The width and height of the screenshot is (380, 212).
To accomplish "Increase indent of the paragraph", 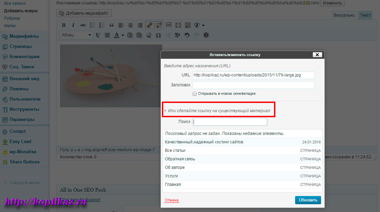I will (x=178, y=35).
